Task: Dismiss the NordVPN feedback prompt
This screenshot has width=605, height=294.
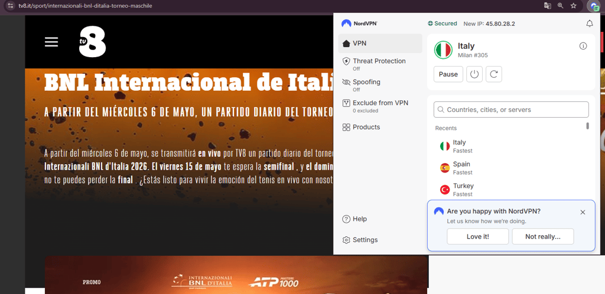Action: click(583, 212)
